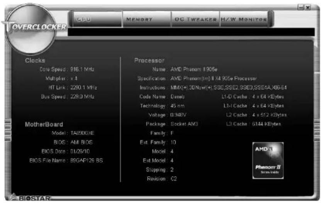
Task: Click the Instructions list MMX(+) line
Action: click(x=228, y=88)
